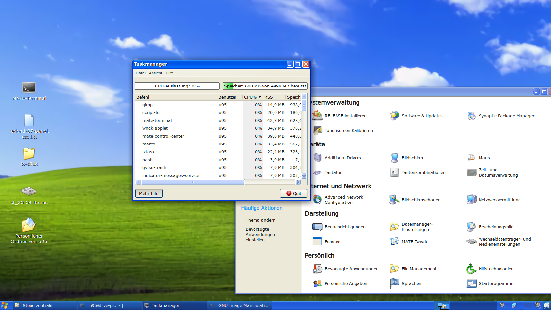The image size is (551, 310).
Task: Open Bildschirm display settings icon
Action: click(x=395, y=158)
